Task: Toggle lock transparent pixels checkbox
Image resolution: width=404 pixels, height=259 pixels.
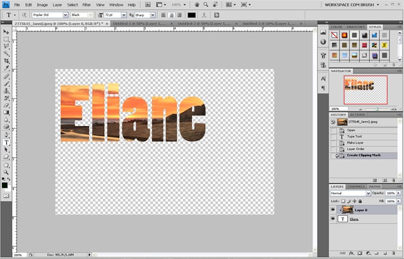Action: [x=343, y=201]
